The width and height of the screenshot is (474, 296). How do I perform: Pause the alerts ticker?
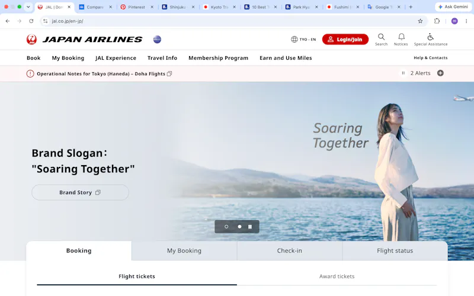(x=403, y=73)
